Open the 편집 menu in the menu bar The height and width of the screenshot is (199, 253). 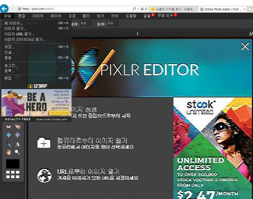click(x=22, y=16)
